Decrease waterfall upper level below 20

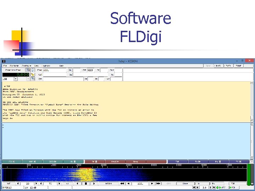pos(18,184)
